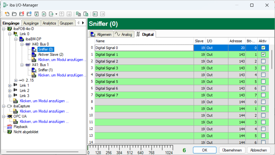Screen dimensions: 275x155
Task: Click the OK button
Action: pyautogui.click(x=204, y=150)
